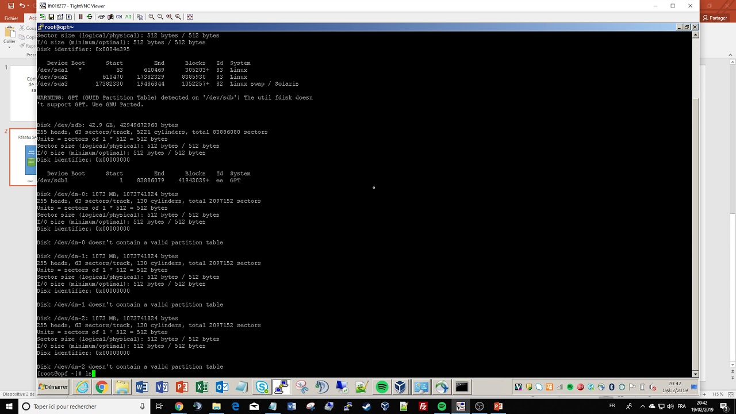Open Chrome on the host Windows taskbar
This screenshot has height=414, width=736.
(x=179, y=407)
